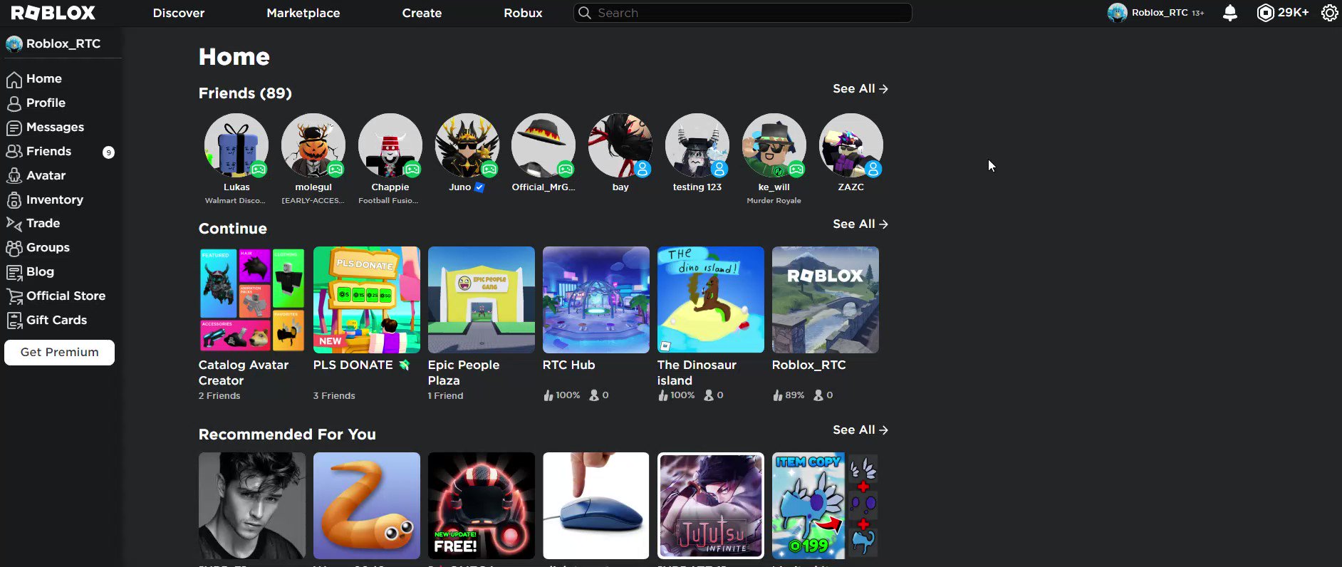The height and width of the screenshot is (567, 1342).
Task: Click the search magnifier icon
Action: tap(584, 13)
